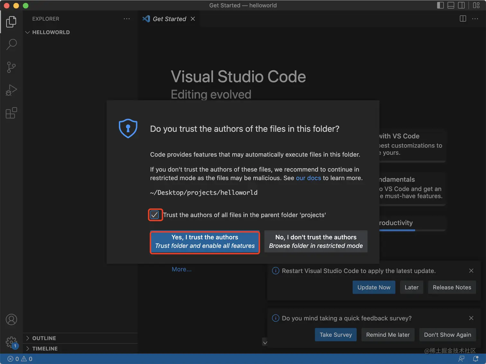Click Yes, I trust the authors
The width and height of the screenshot is (486, 364).
[205, 242]
